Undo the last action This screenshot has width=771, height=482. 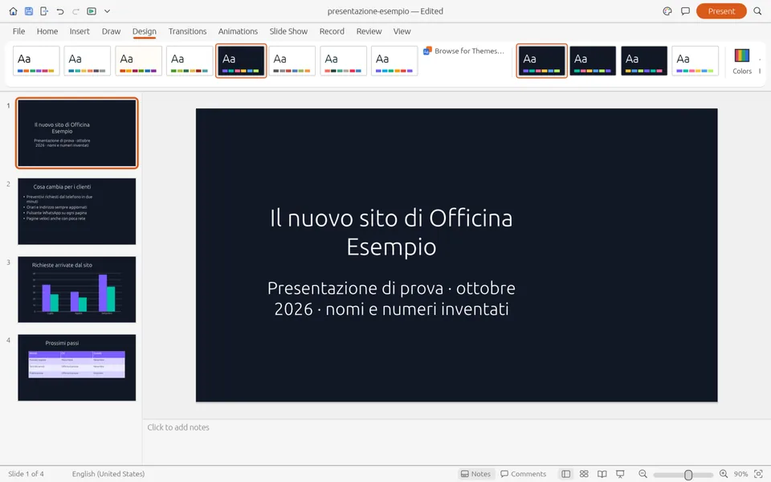pyautogui.click(x=60, y=10)
